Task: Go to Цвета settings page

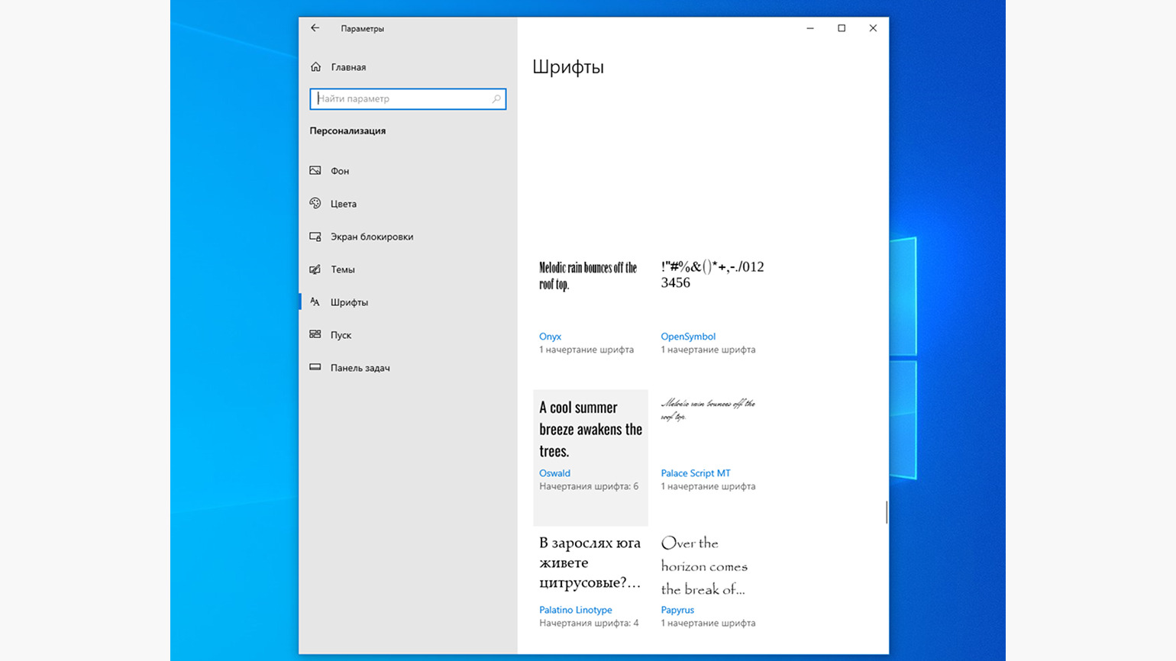Action: pyautogui.click(x=344, y=204)
